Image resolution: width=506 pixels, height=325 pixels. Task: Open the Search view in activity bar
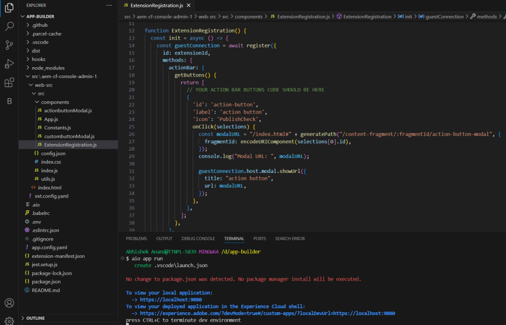[x=9, y=26]
